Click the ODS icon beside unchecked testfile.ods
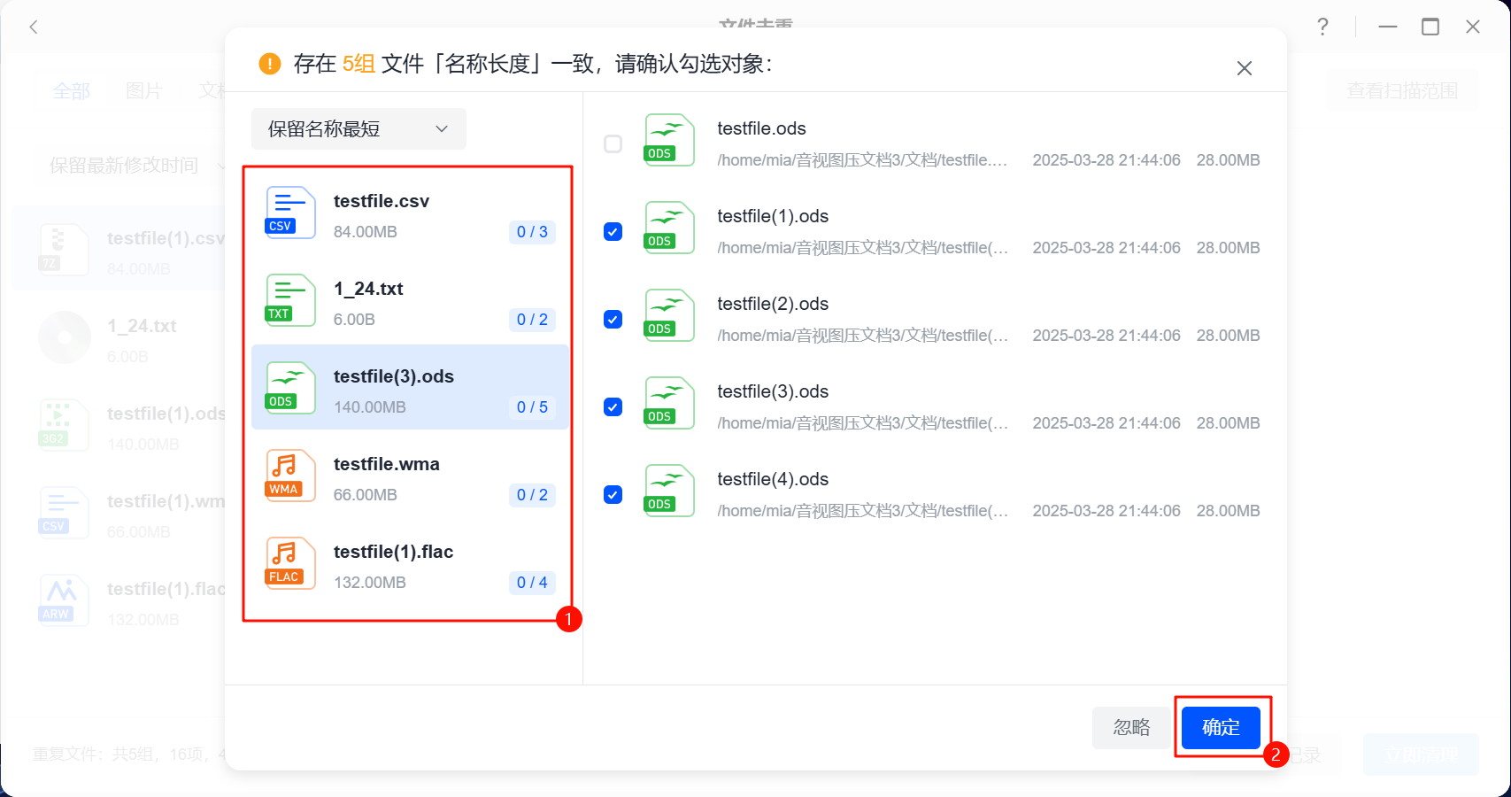 [x=668, y=140]
